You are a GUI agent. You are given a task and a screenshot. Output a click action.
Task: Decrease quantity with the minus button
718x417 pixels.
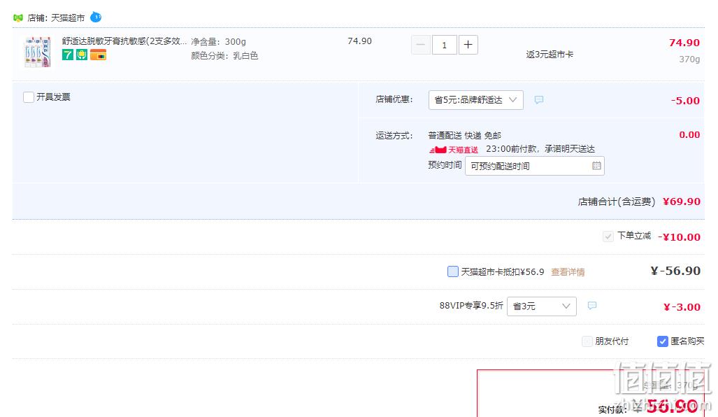click(420, 45)
